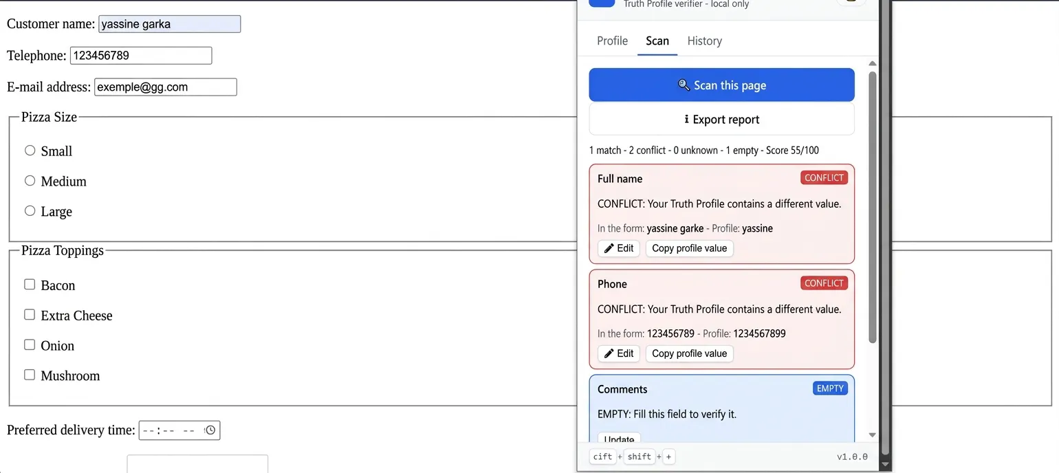Click the Scan this page button

pos(722,85)
